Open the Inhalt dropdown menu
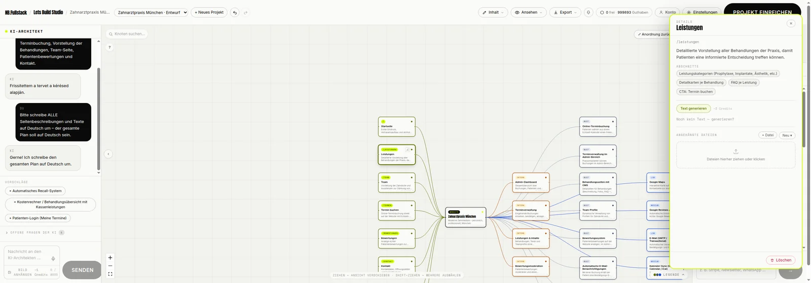This screenshot has height=283, width=811. pyautogui.click(x=493, y=12)
